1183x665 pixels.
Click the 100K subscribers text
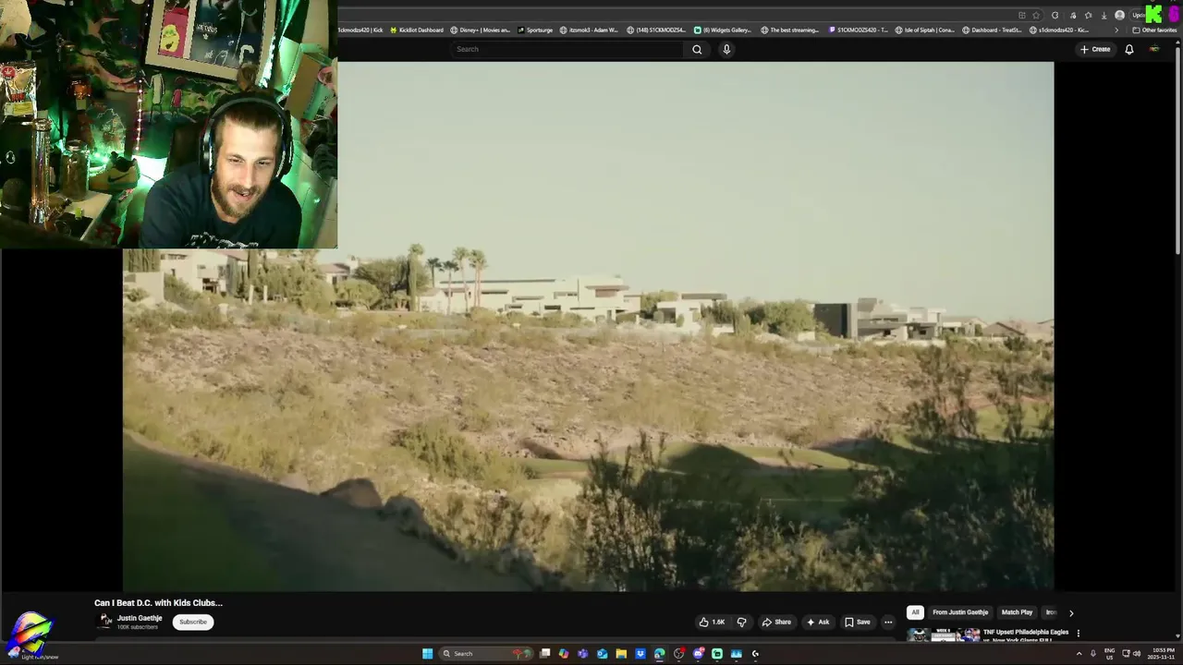click(x=138, y=627)
